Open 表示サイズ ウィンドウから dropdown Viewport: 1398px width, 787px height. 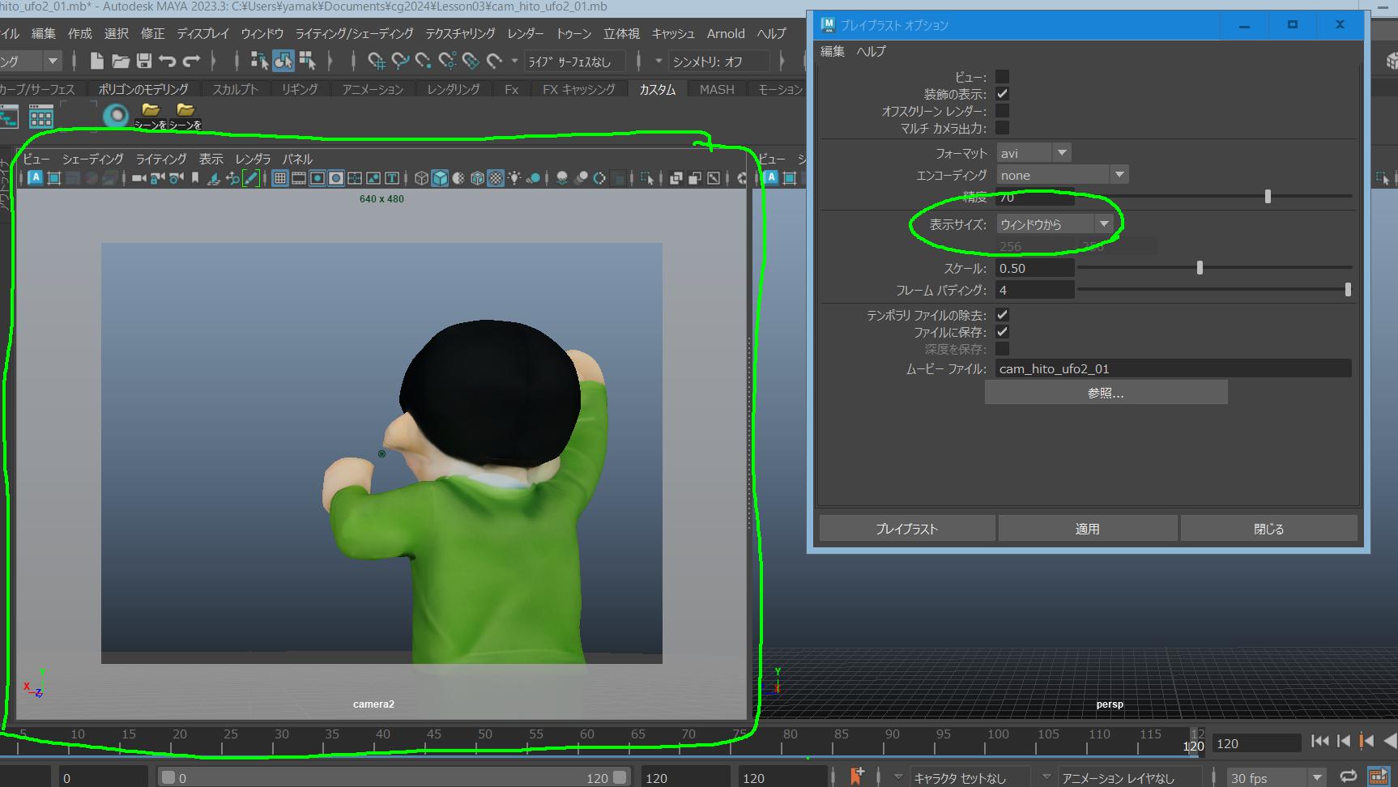coord(1055,223)
